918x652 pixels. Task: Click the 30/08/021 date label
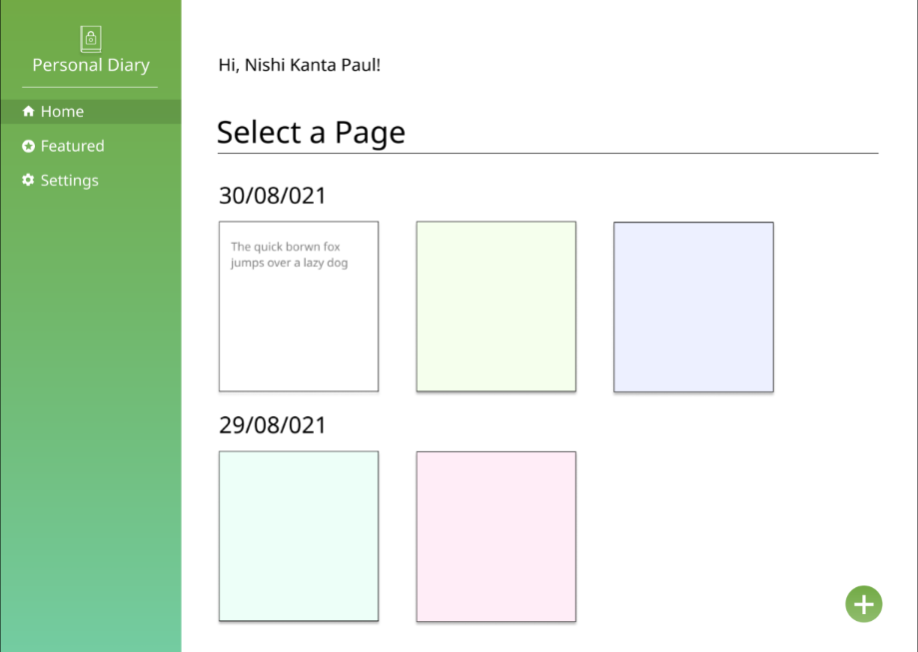click(x=272, y=196)
